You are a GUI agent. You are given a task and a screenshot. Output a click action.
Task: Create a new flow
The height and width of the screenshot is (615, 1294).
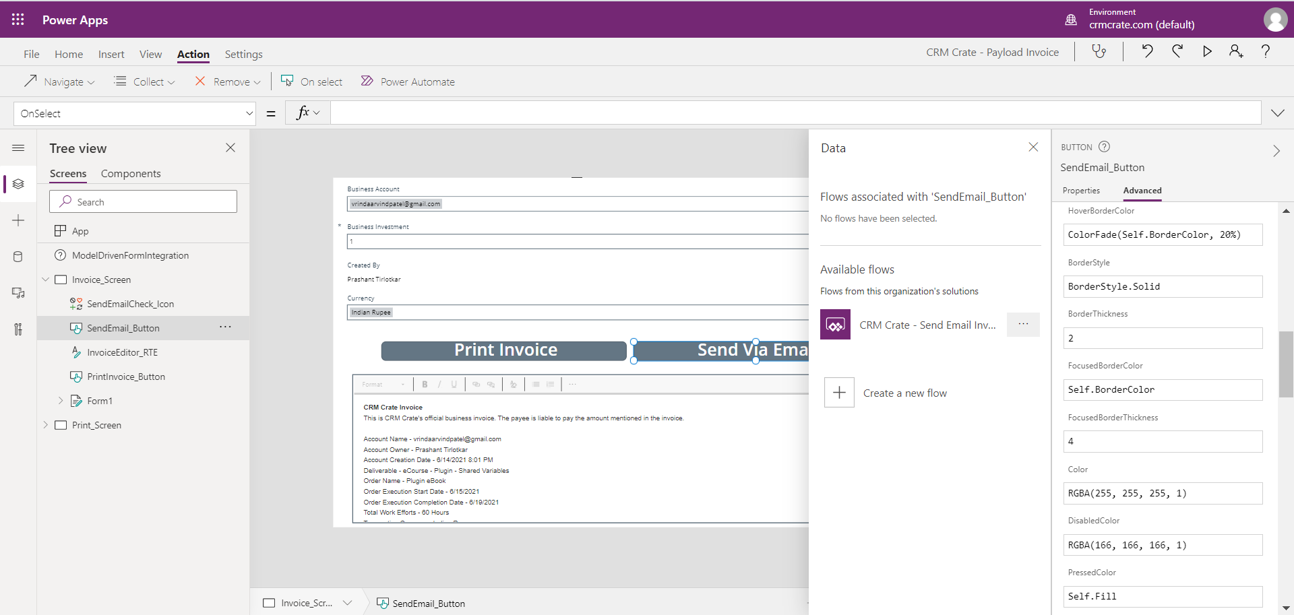coord(905,392)
